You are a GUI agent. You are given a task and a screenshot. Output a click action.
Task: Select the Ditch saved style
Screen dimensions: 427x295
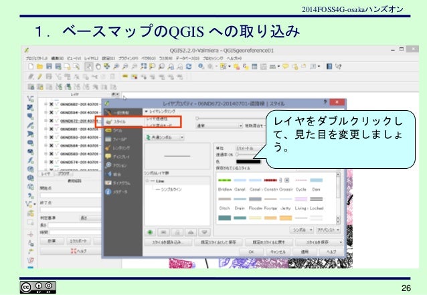[225, 203]
